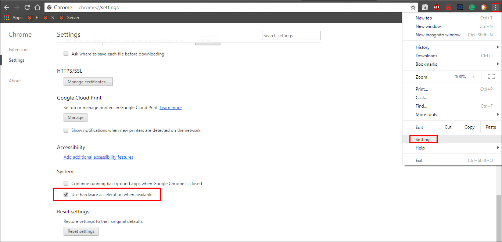
Task: Open the Learn more link
Action: (x=171, y=108)
